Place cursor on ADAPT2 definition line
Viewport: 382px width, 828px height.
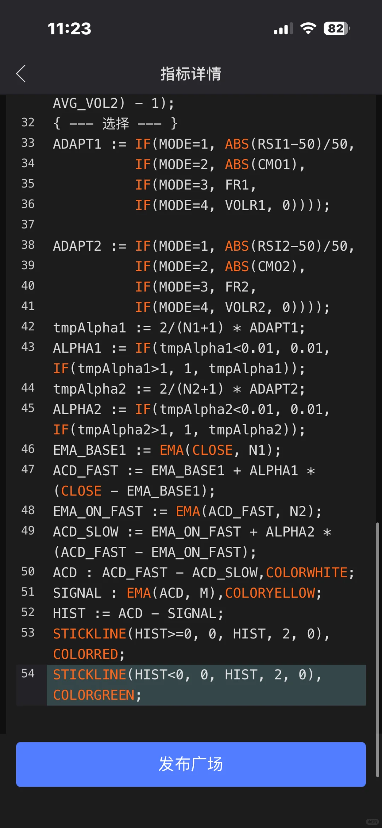click(x=204, y=246)
